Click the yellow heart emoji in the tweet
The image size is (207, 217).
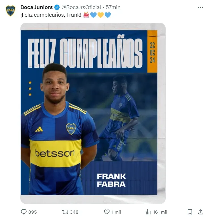(100, 15)
